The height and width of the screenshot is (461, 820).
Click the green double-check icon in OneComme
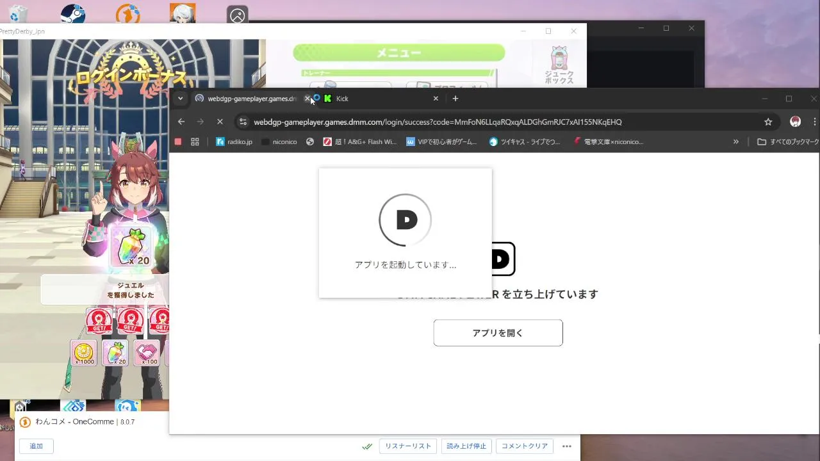(x=367, y=446)
